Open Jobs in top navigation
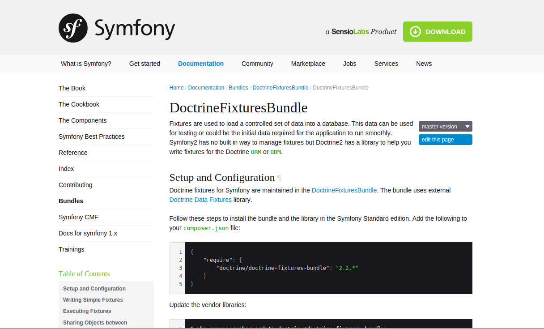 350,64
